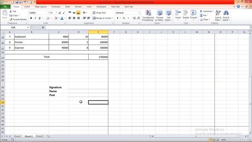The height and width of the screenshot is (142, 252).
Task: Apply Percent Style format
Action: pos(124,18)
